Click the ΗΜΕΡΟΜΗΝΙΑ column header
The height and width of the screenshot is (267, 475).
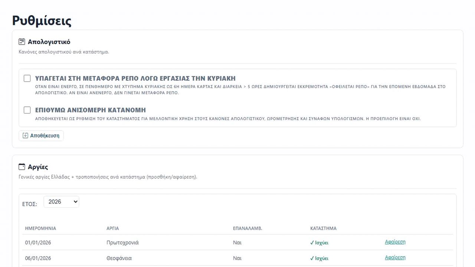pos(40,228)
